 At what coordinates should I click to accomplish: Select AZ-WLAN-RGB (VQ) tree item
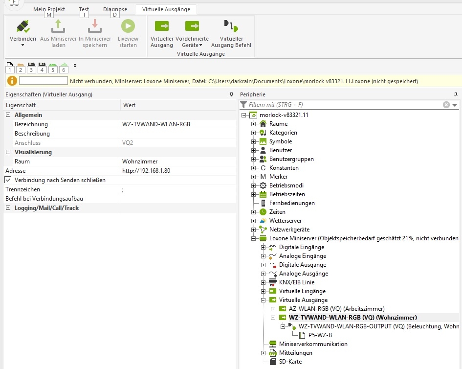[x=336, y=309]
